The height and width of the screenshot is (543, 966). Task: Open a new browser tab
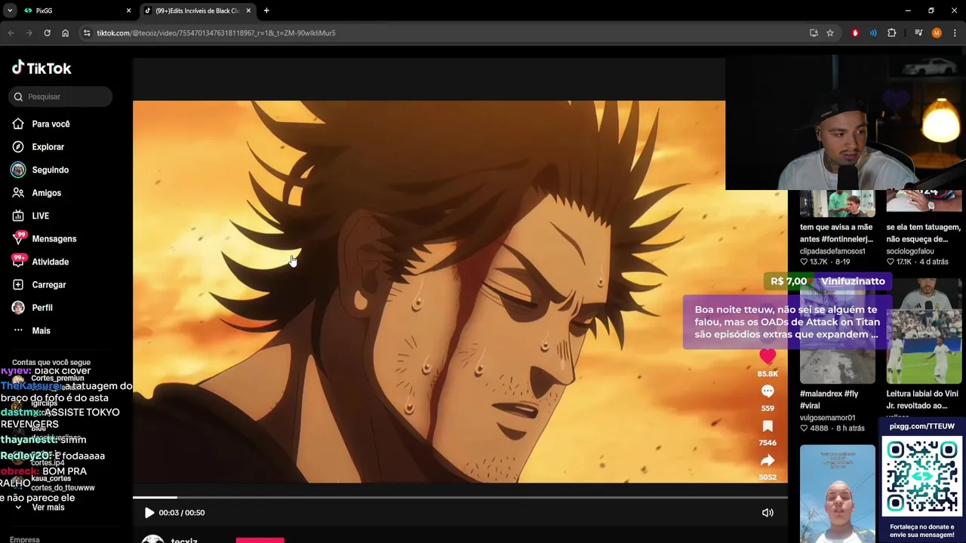266,11
